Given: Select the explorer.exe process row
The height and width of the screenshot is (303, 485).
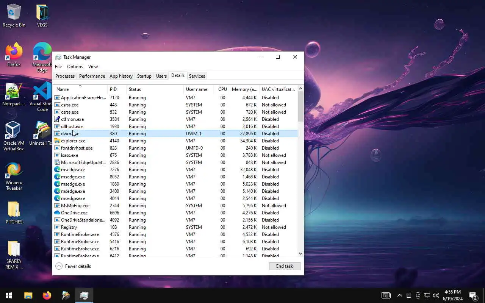Looking at the screenshot, I should click(175, 141).
